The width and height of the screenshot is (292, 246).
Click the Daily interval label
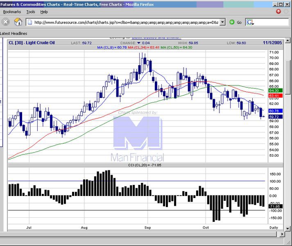pos(274,228)
